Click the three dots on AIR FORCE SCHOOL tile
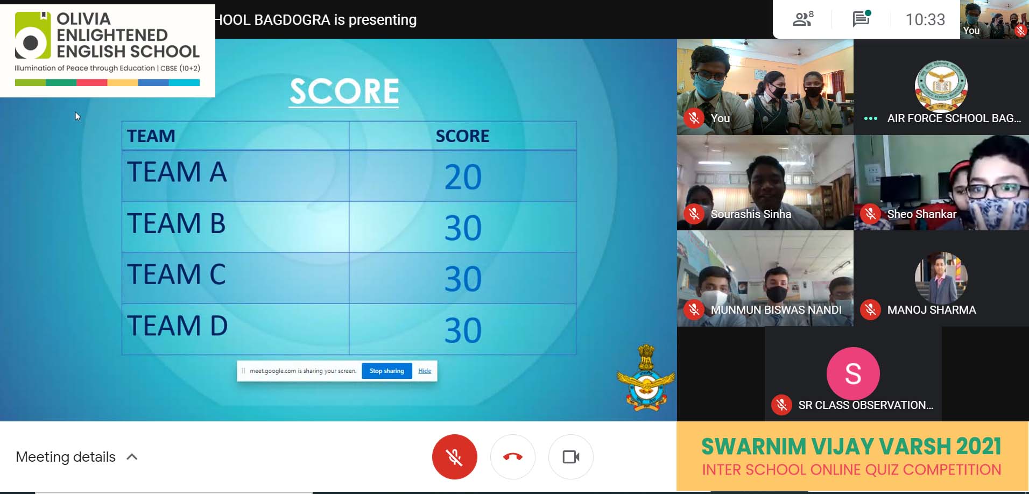 pyautogui.click(x=870, y=118)
